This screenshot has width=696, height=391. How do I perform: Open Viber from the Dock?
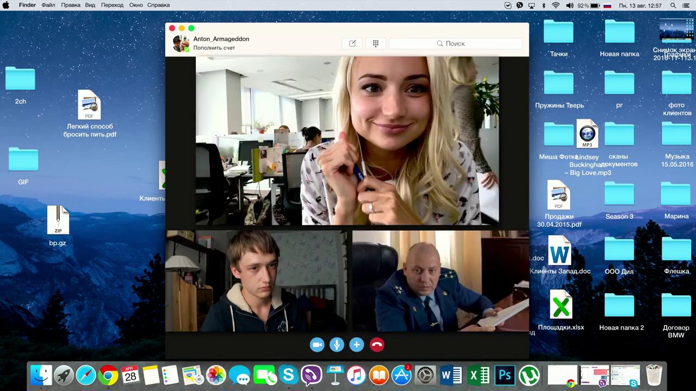312,375
